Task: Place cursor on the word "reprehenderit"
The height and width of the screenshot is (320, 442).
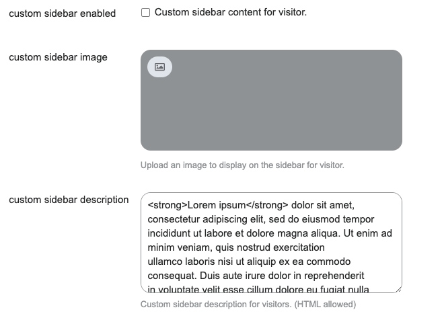Action: (x=333, y=276)
